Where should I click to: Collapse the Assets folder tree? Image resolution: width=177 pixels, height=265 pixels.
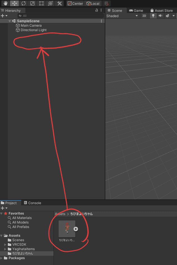point(1,236)
